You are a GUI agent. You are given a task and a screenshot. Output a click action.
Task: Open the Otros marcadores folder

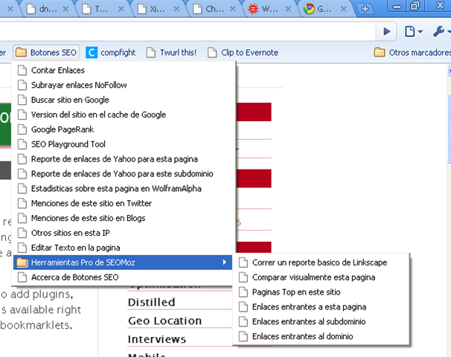tap(412, 53)
